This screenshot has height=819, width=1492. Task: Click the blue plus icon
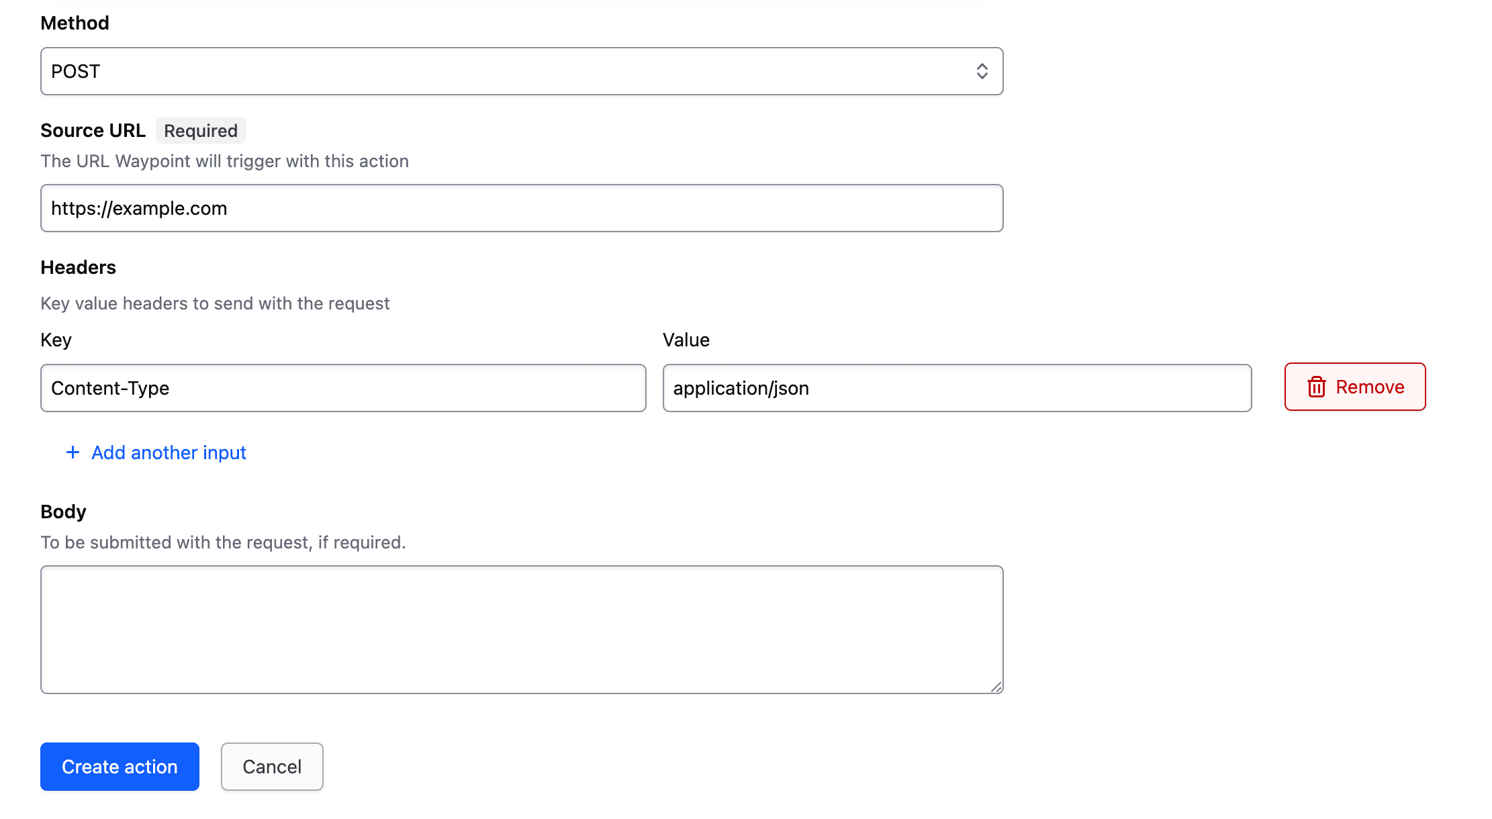click(73, 452)
